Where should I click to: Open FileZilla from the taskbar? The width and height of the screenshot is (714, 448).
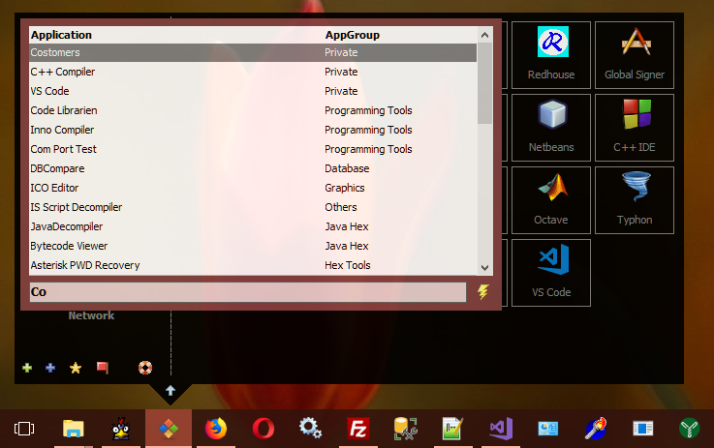357,429
